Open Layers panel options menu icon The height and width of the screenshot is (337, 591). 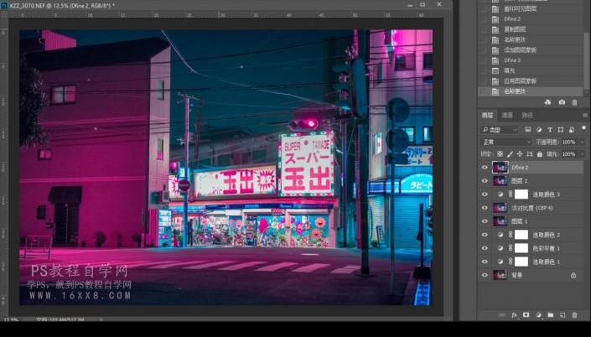coord(584,116)
